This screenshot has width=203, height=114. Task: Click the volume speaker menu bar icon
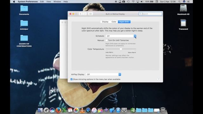(x=142, y=2)
